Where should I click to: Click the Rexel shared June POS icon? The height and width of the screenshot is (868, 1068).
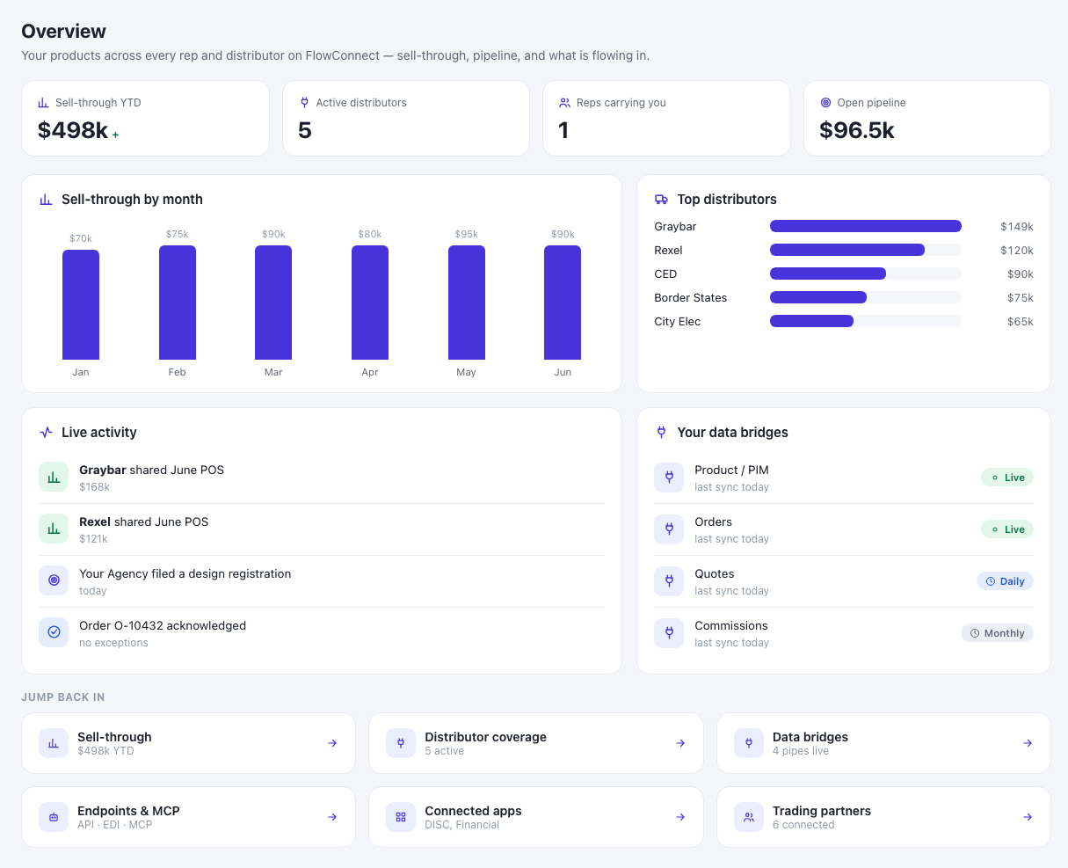pyautogui.click(x=54, y=529)
